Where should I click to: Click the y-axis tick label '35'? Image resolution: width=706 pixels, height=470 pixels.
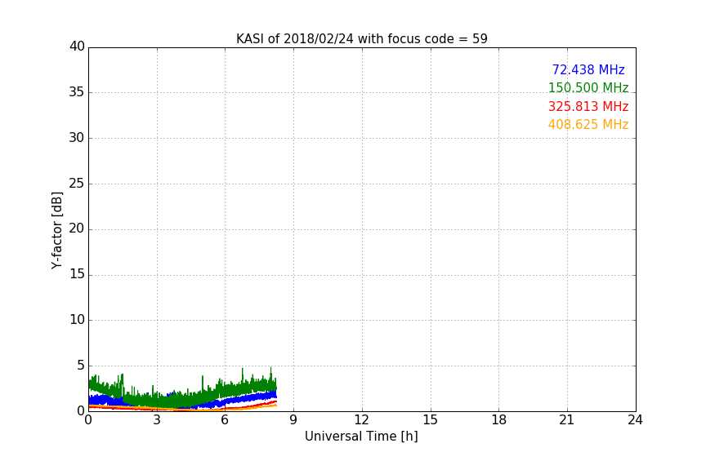pyautogui.click(x=77, y=92)
